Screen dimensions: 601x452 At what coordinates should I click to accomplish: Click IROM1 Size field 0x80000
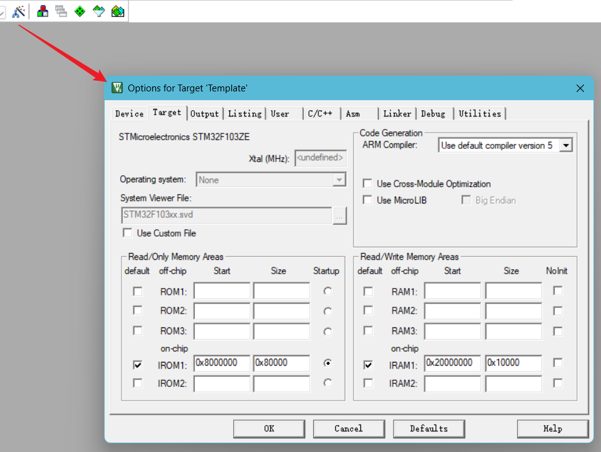tap(282, 363)
